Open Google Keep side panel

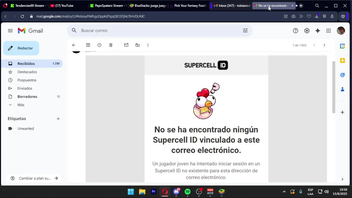pyautogui.click(x=342, y=61)
